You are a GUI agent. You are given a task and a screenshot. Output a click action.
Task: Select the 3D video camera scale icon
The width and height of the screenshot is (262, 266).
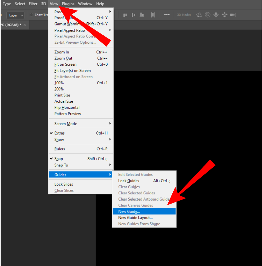[x=233, y=15]
